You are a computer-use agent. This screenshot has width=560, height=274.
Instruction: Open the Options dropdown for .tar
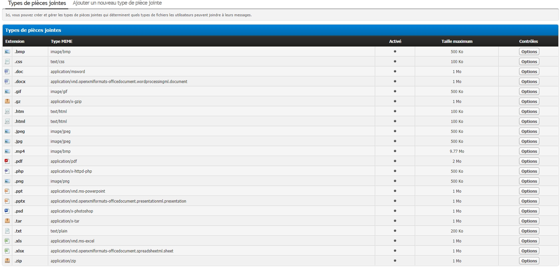pos(529,221)
